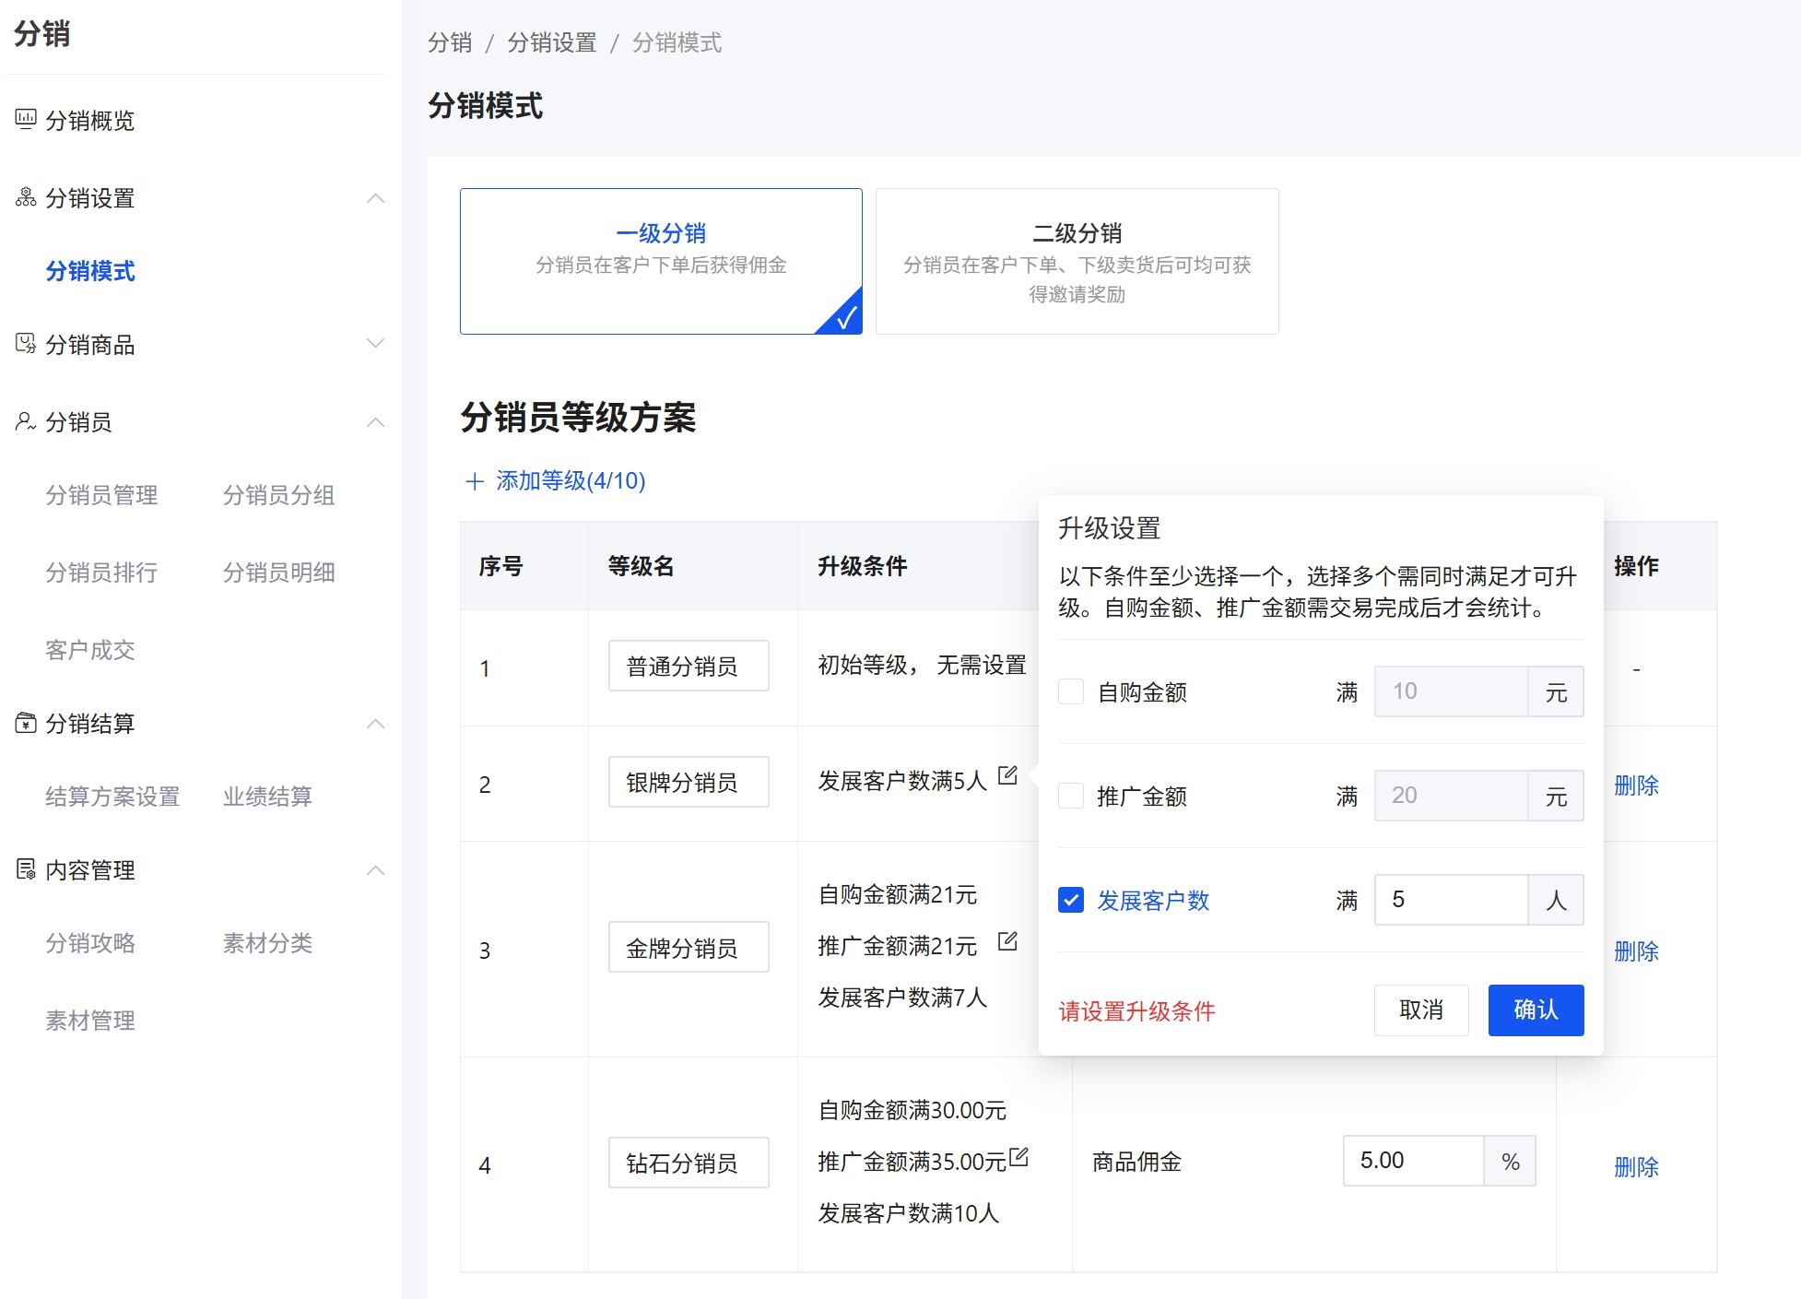Open the 内容管理 content icon
The height and width of the screenshot is (1299, 1801).
pos(25,870)
